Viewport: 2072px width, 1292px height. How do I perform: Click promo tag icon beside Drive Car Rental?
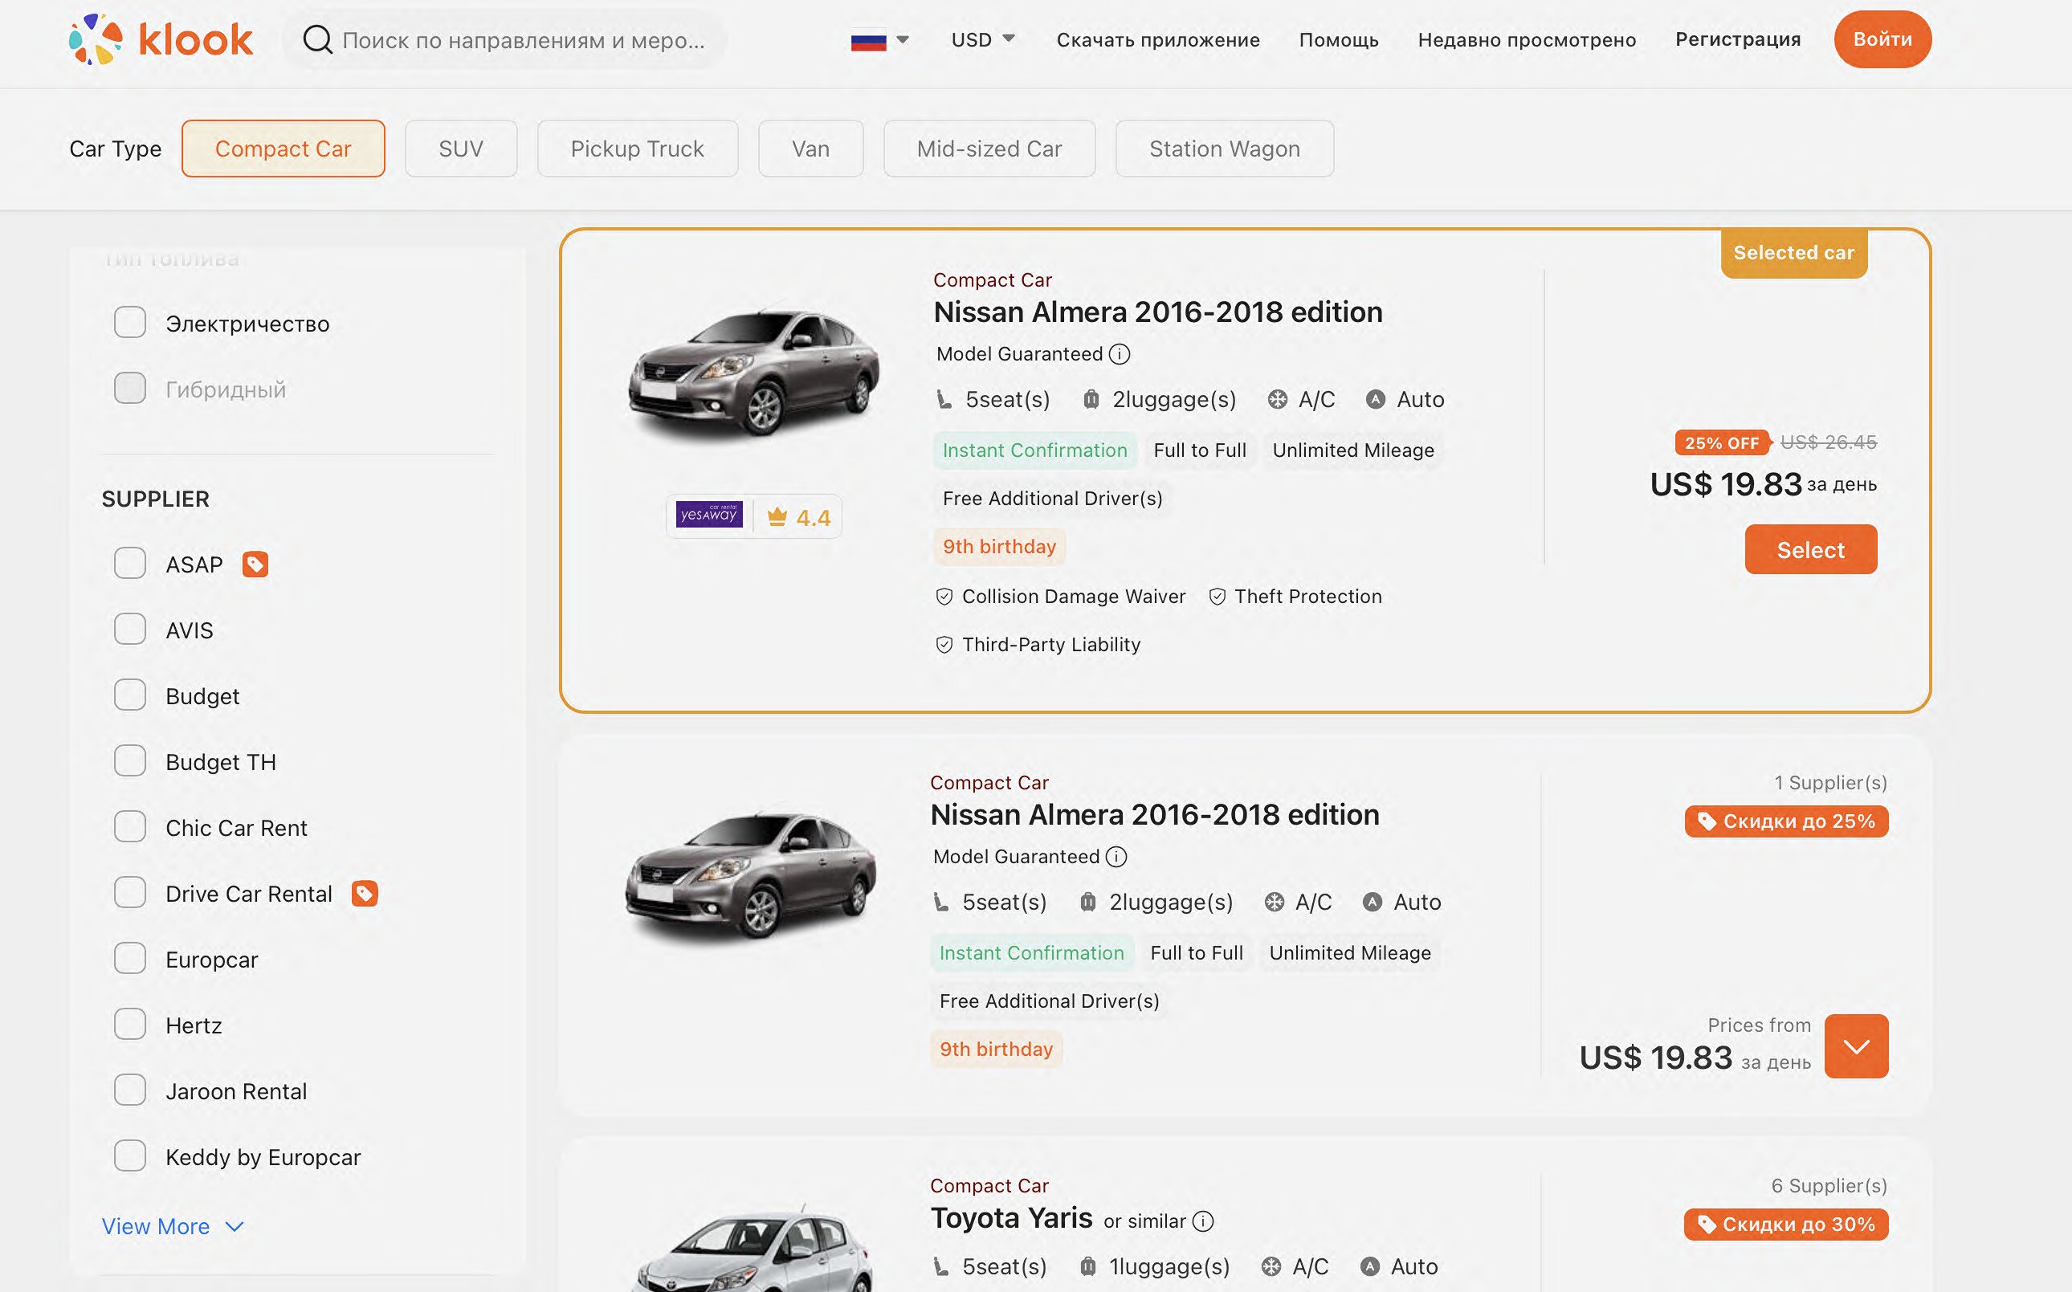(365, 893)
